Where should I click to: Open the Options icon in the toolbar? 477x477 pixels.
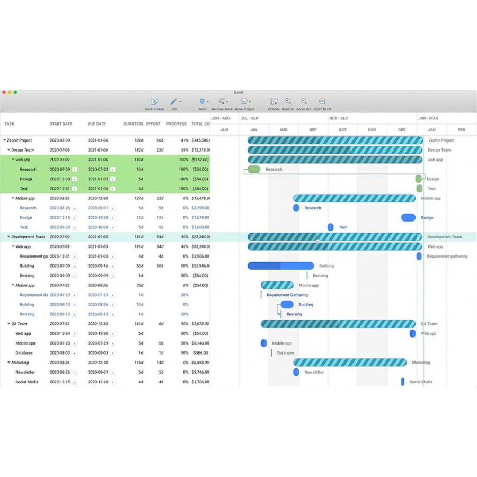coord(275,101)
